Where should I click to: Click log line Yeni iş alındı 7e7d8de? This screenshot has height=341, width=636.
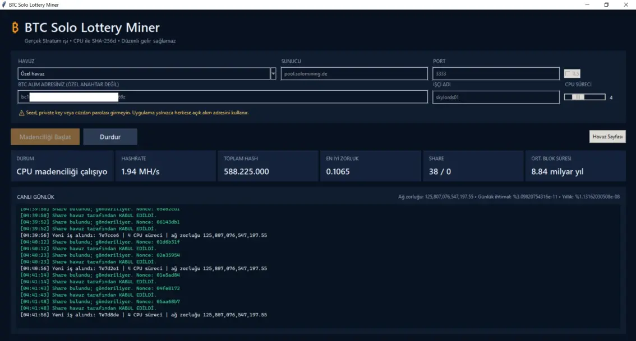(x=144, y=315)
